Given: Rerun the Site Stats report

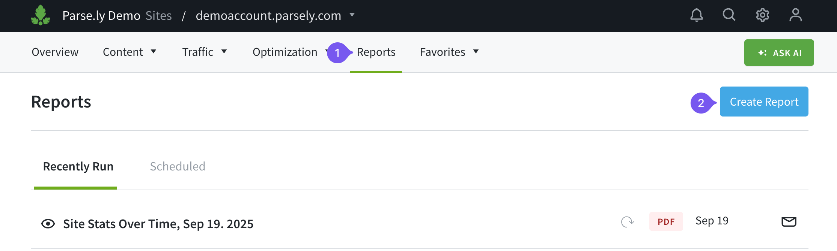Looking at the screenshot, I should pos(627,222).
